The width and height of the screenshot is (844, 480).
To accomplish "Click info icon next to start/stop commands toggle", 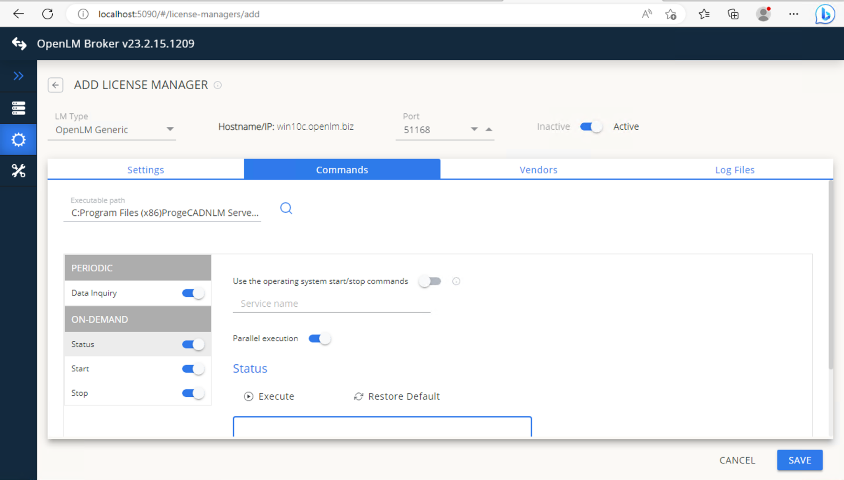I will pos(456,281).
